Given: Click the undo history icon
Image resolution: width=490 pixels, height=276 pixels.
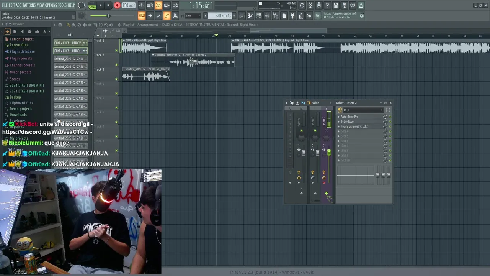Looking at the screenshot, I should (302, 5).
